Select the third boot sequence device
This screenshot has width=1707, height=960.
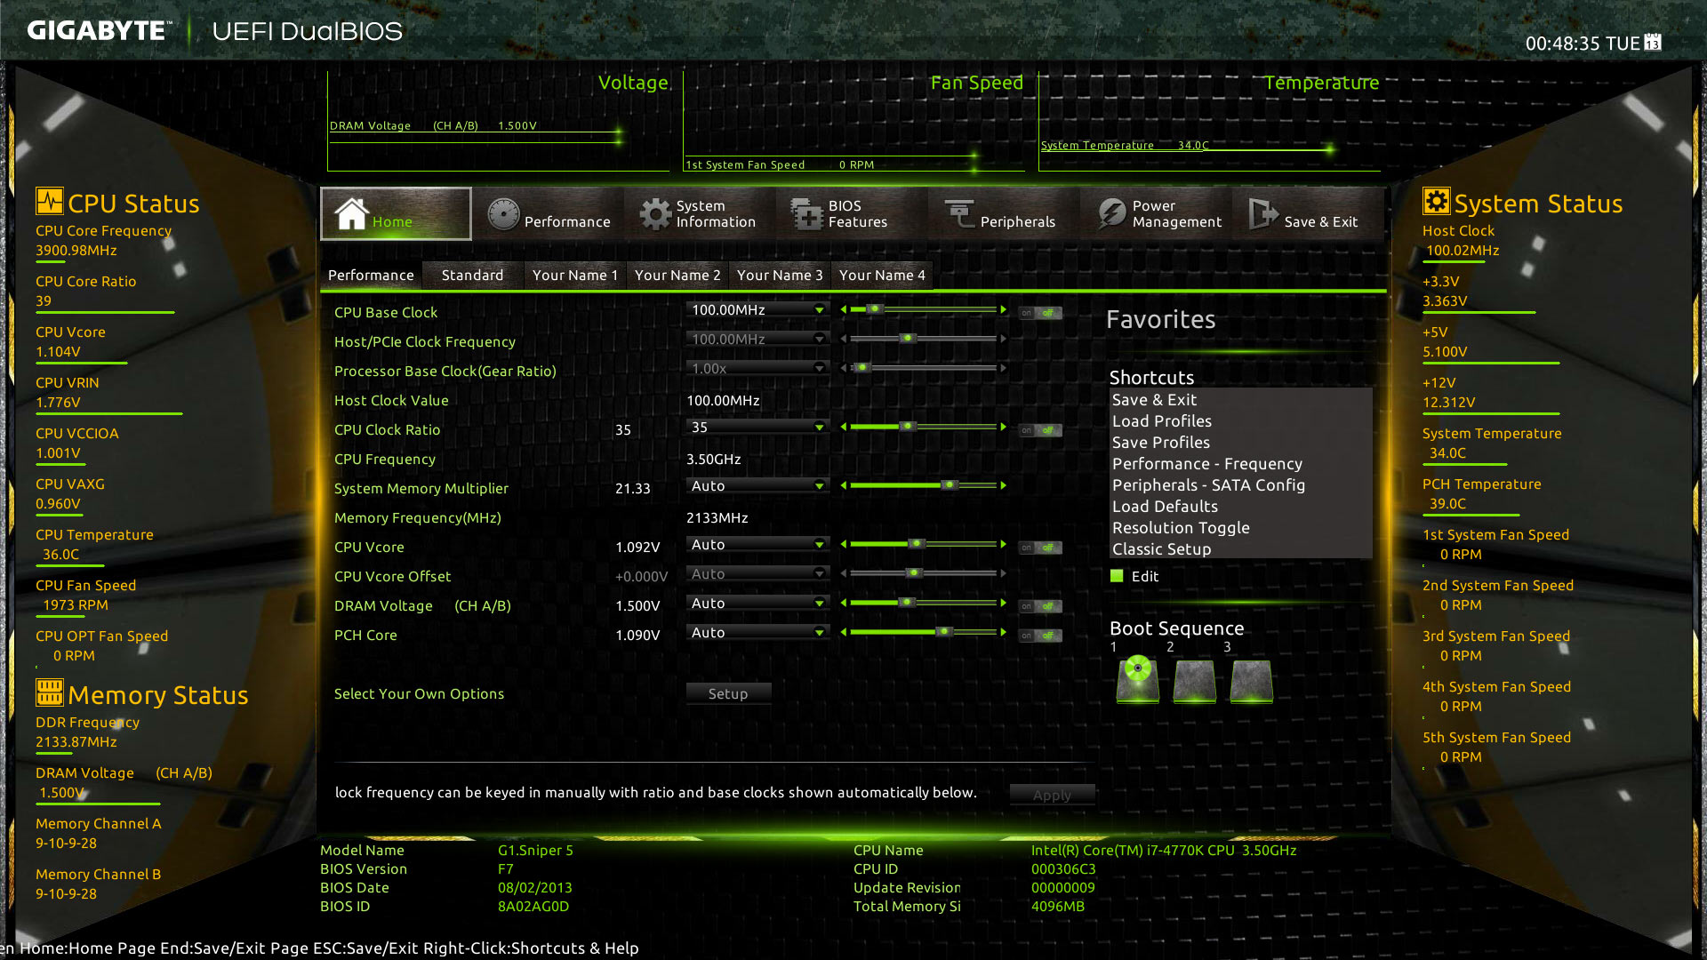pos(1252,682)
